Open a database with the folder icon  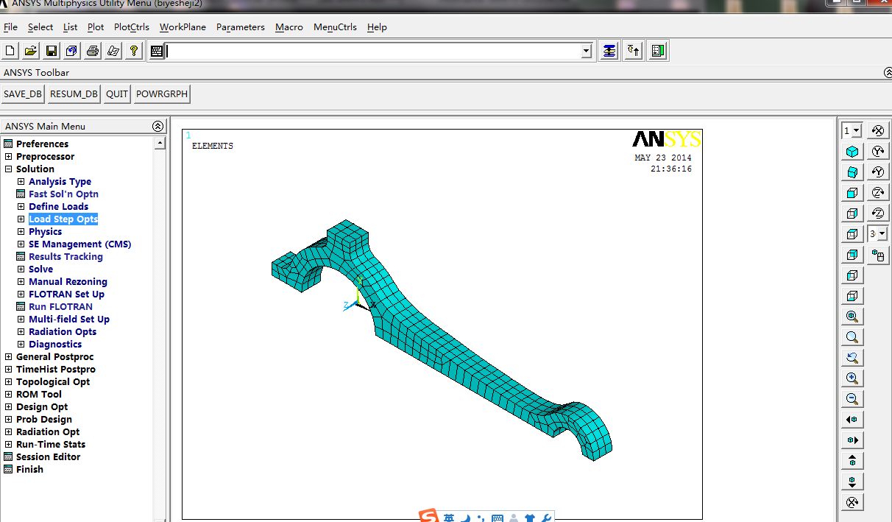point(31,51)
